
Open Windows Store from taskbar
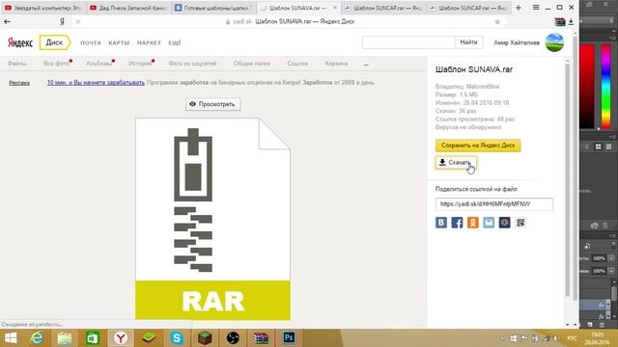point(93,338)
